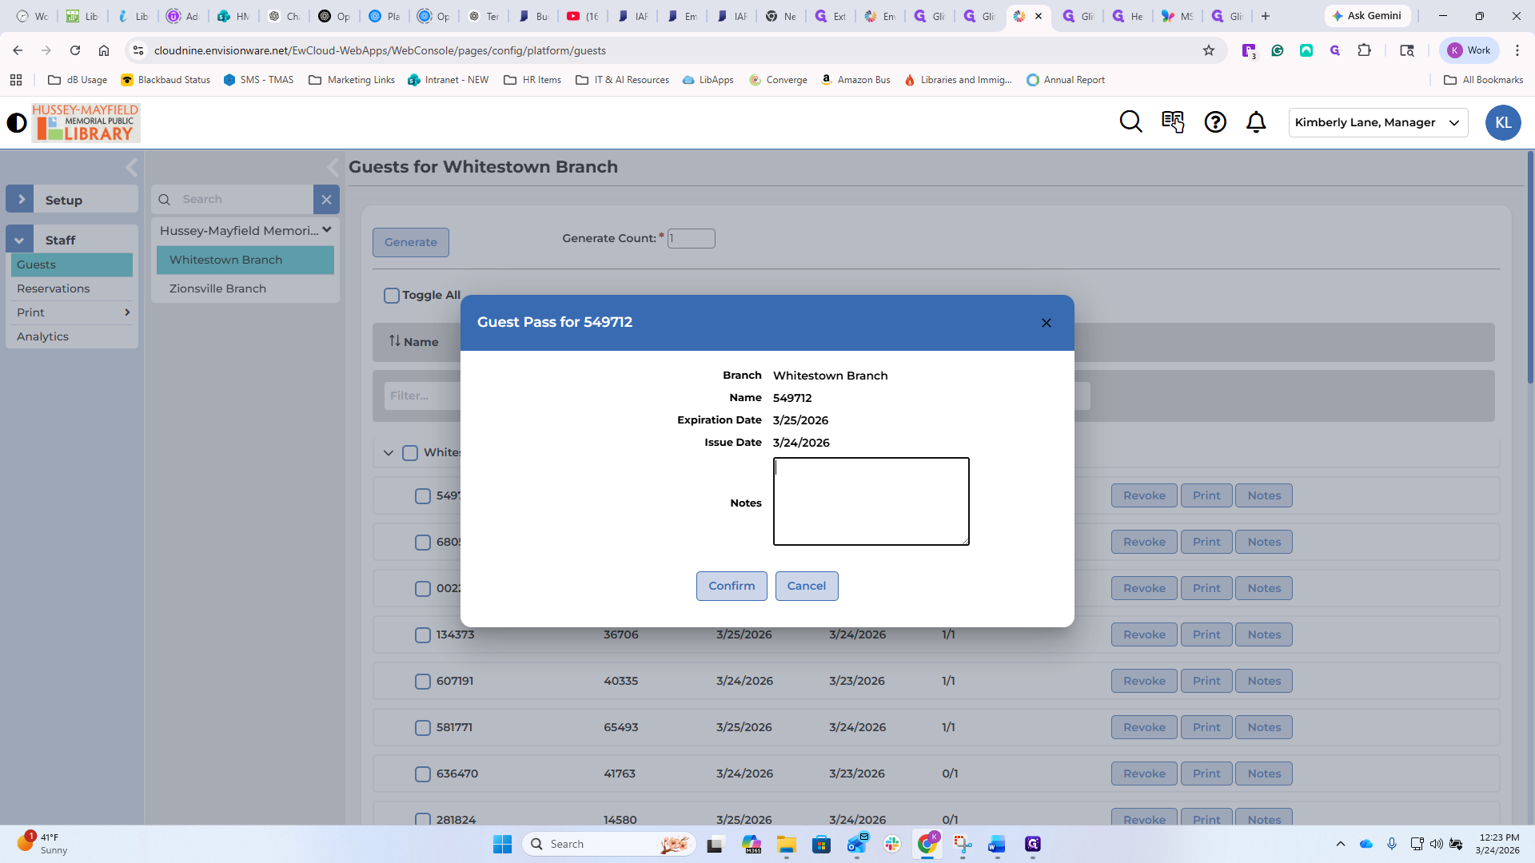Open Slack from the Windows taskbar
This screenshot has height=863, width=1535.
point(892,844)
